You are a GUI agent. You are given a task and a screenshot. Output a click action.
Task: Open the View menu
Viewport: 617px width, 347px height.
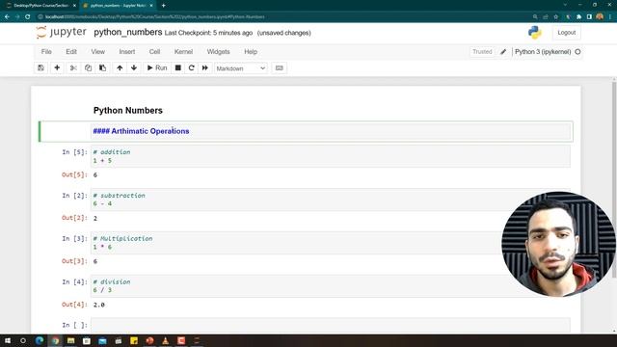(98, 51)
